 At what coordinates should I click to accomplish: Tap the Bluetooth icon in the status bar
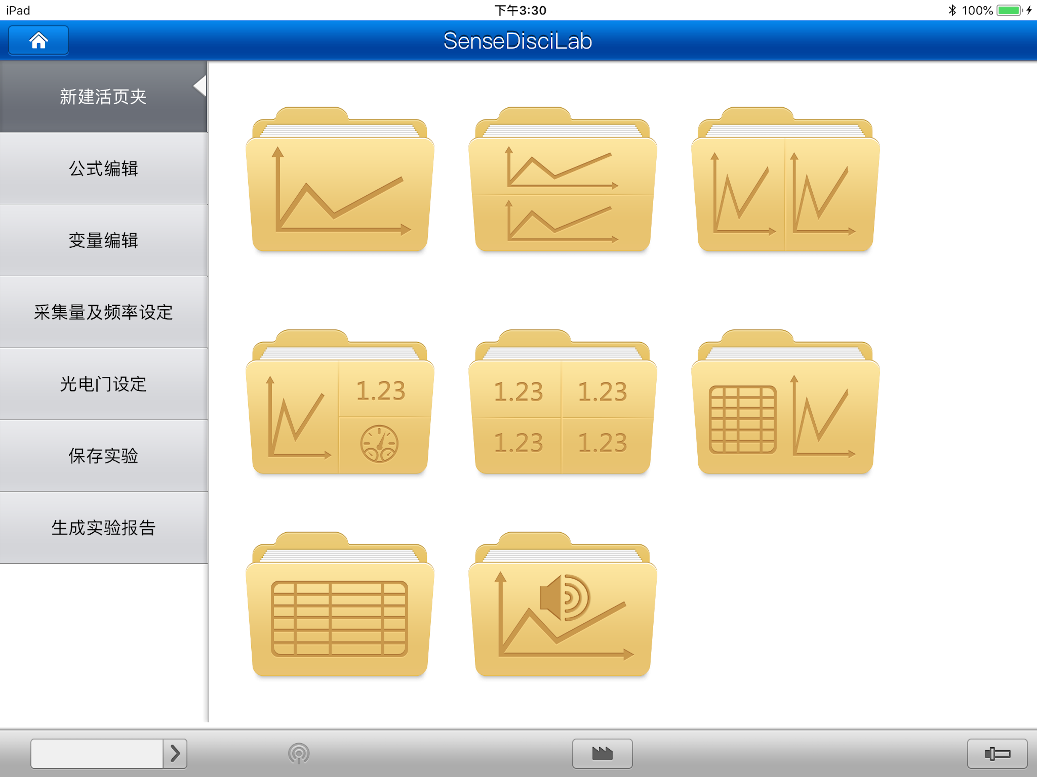(x=952, y=10)
